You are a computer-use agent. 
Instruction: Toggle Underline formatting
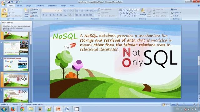coord(50,15)
